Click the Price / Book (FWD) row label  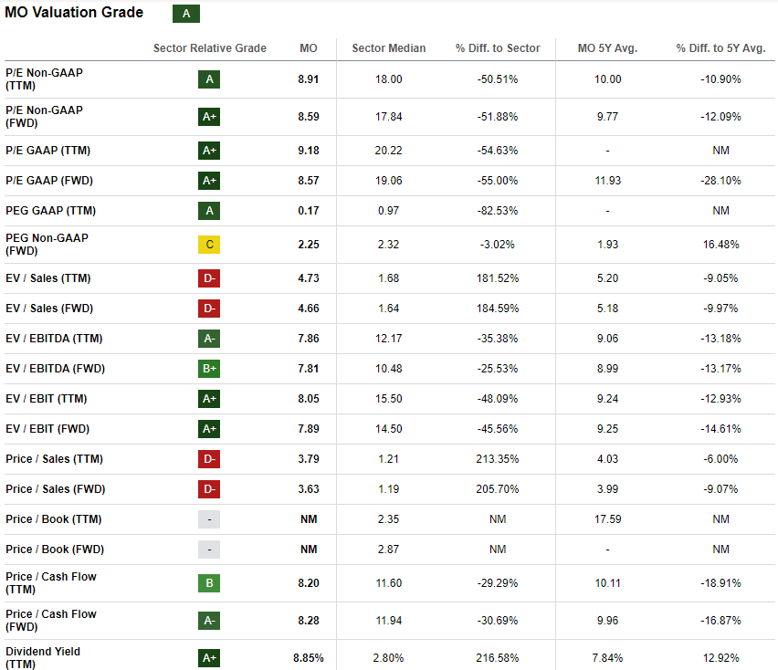pyautogui.click(x=54, y=550)
